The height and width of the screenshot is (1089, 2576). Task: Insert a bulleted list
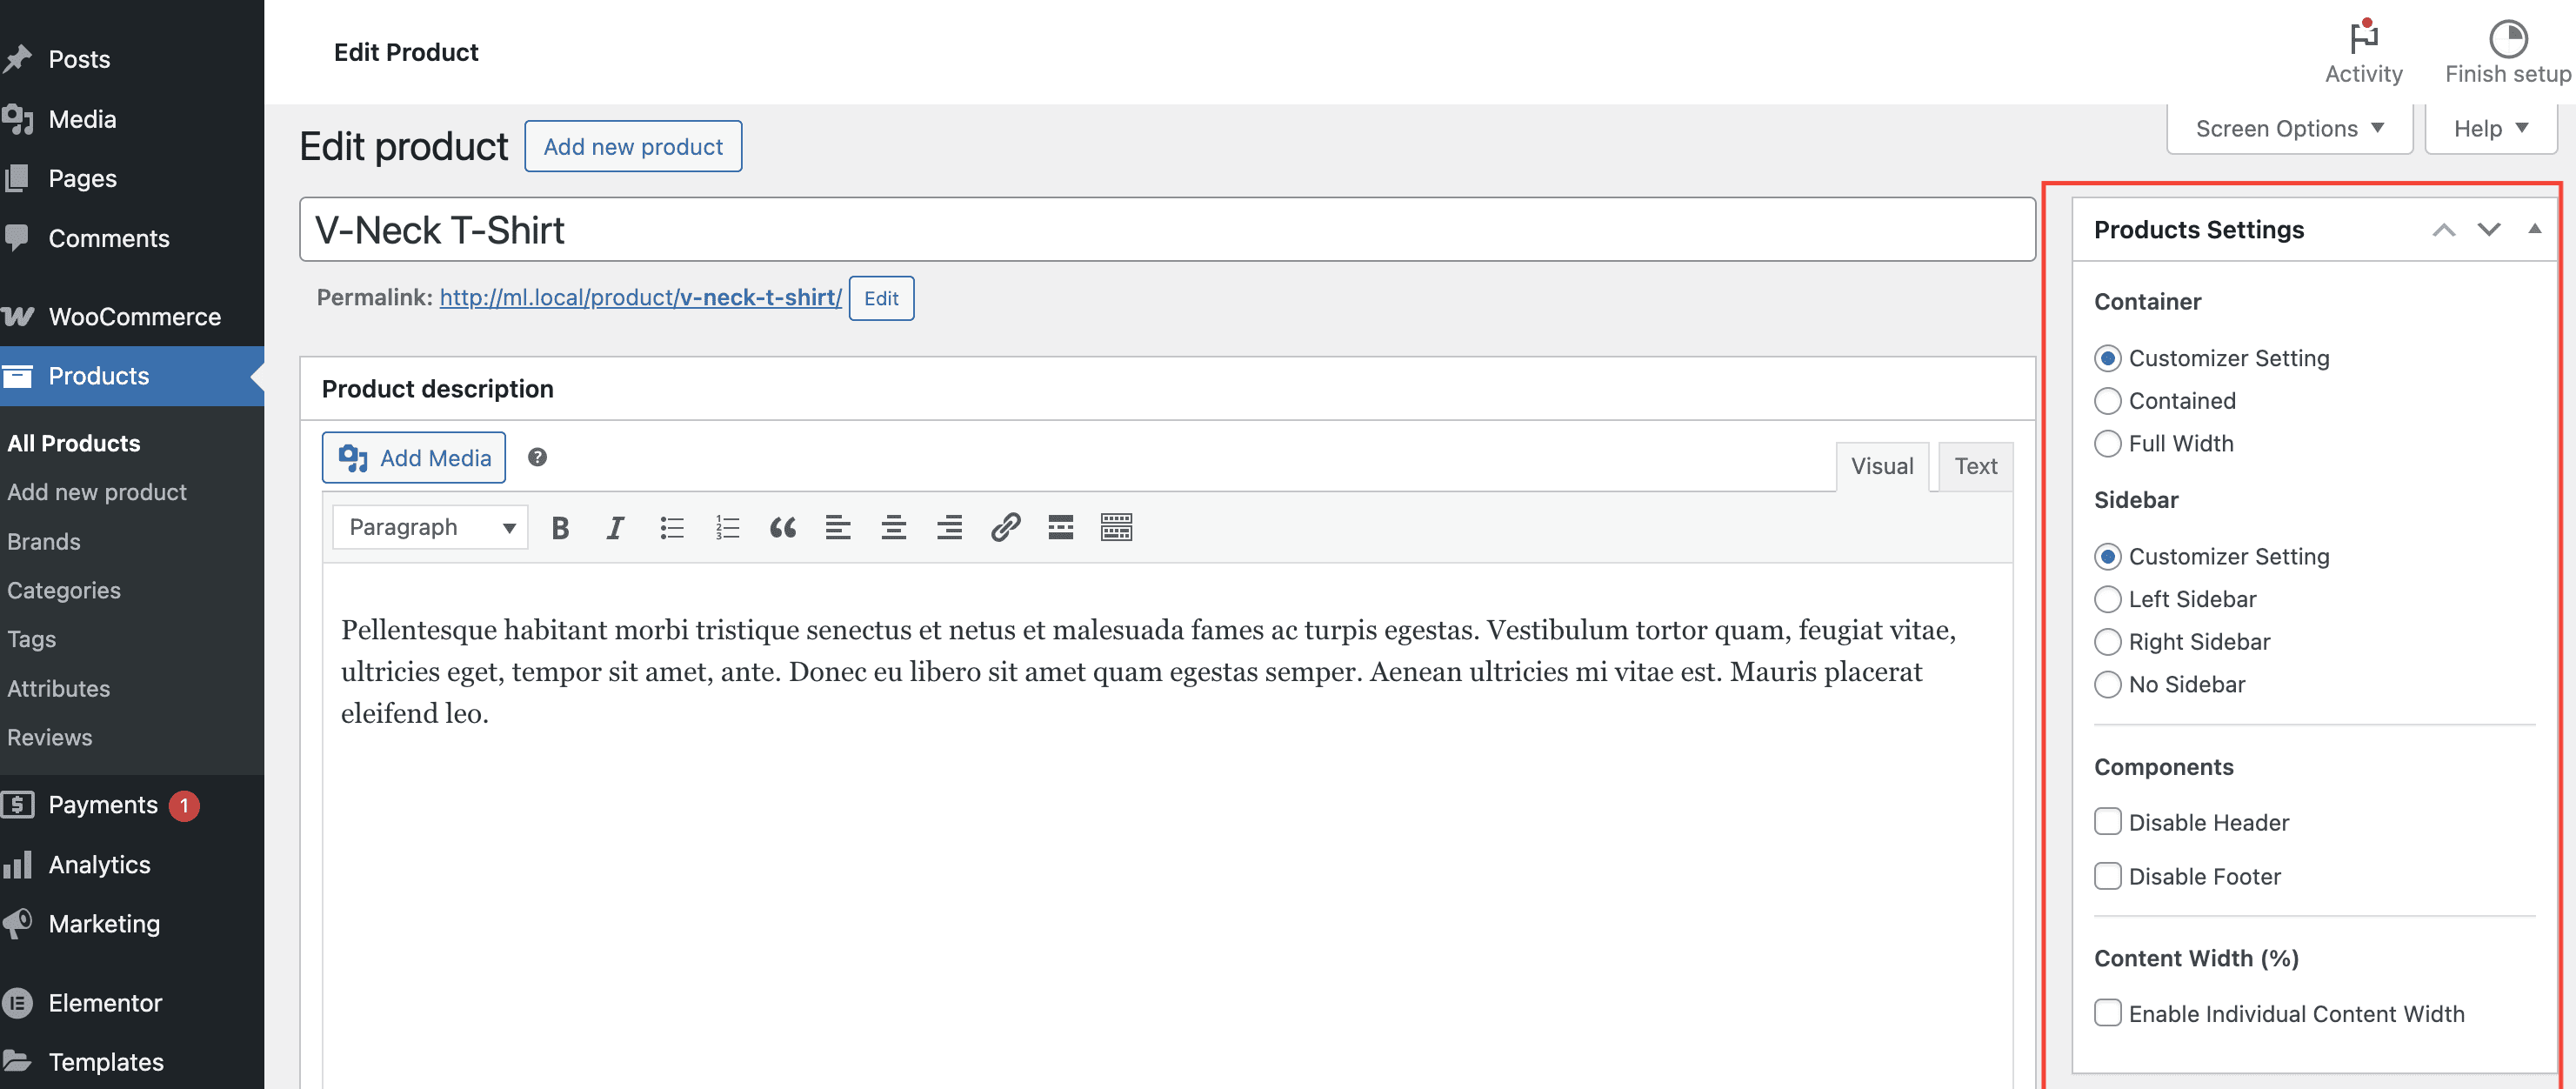[x=671, y=527]
